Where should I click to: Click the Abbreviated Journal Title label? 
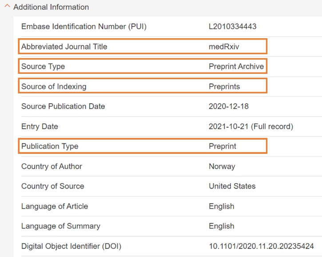(x=64, y=47)
